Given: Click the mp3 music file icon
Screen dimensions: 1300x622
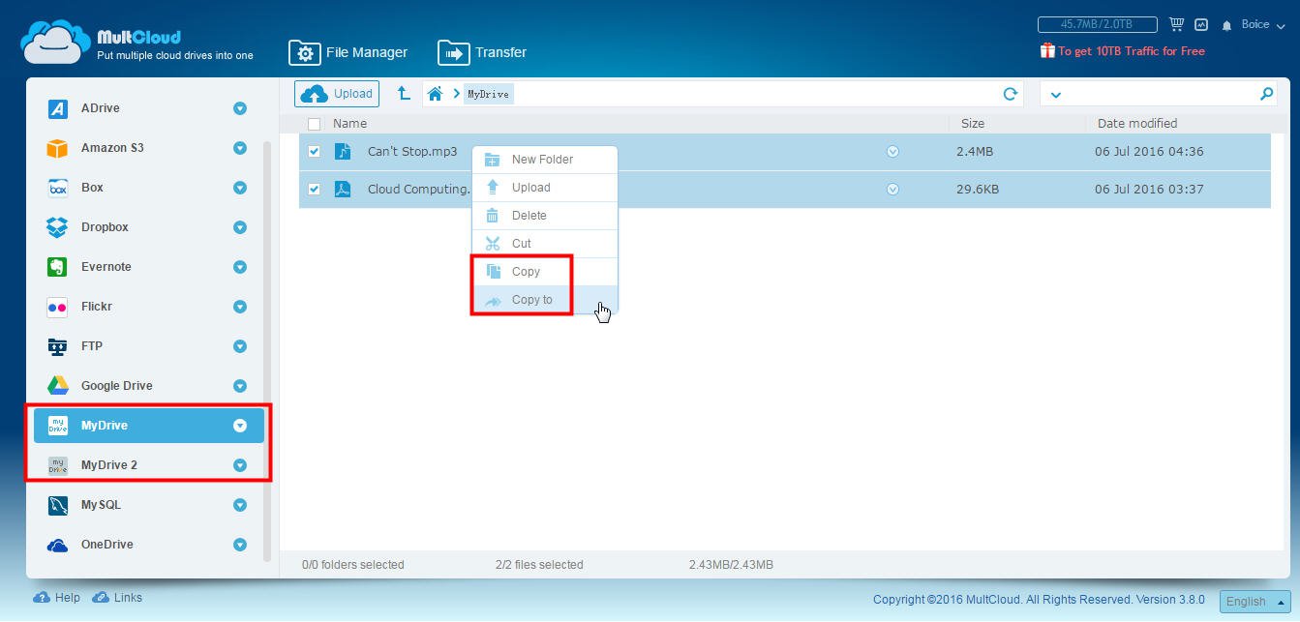Looking at the screenshot, I should (343, 151).
